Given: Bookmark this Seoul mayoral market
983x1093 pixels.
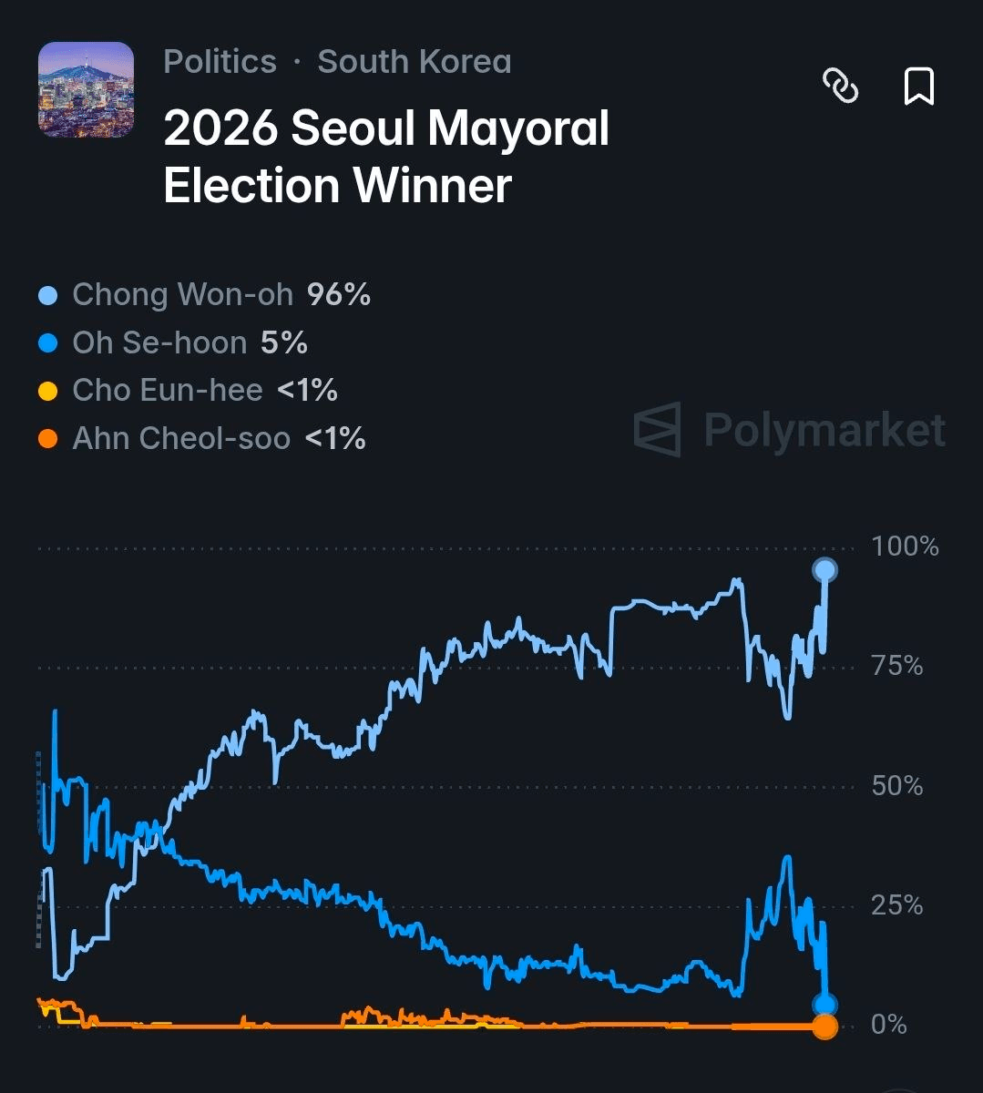Looking at the screenshot, I should (x=918, y=87).
